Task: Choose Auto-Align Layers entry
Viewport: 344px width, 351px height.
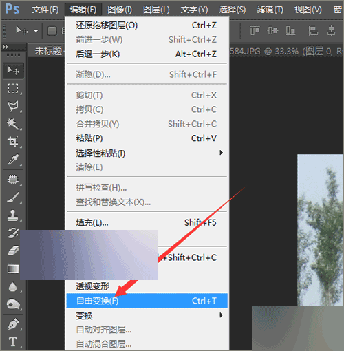Action: pyautogui.click(x=147, y=330)
